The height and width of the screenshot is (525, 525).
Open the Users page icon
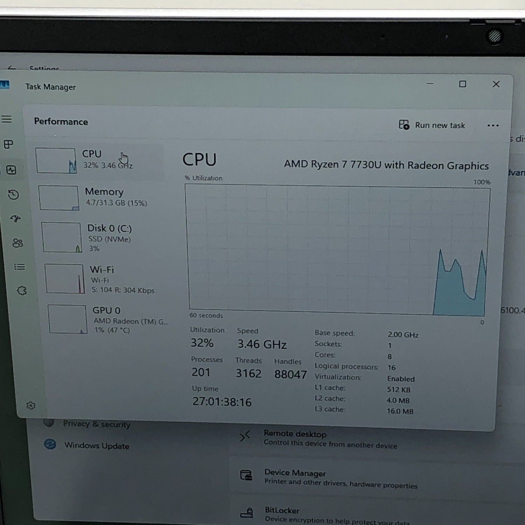17,243
